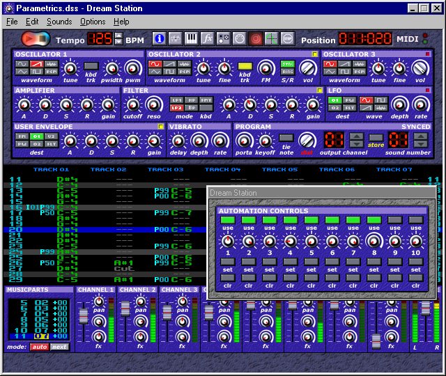Decrease sound number with down arrow

click(x=421, y=143)
